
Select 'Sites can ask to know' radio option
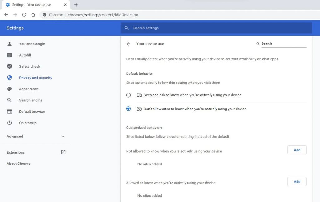128,95
